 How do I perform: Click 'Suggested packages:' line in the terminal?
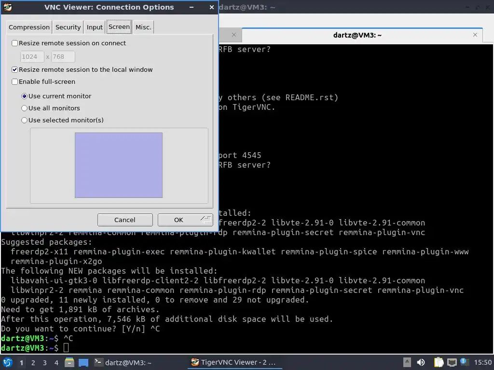(47, 242)
